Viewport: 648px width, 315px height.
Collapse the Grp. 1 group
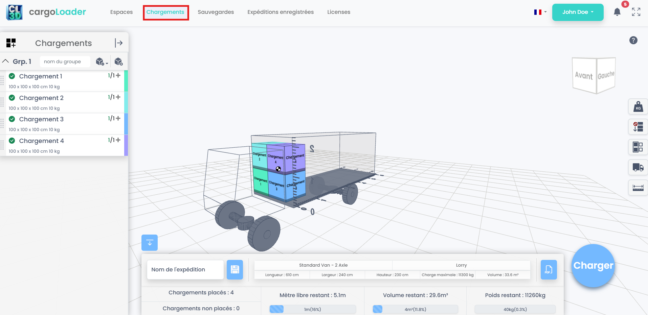pos(5,62)
